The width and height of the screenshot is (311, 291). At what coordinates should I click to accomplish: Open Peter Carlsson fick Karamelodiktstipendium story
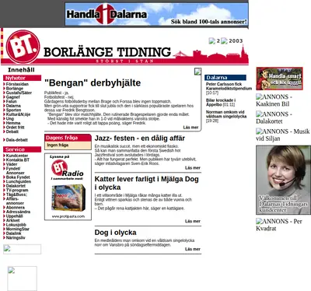coord(229,86)
